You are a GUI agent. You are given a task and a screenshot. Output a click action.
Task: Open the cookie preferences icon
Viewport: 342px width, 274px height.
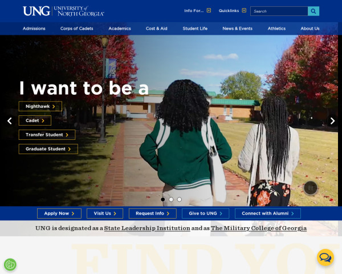pos(10,265)
